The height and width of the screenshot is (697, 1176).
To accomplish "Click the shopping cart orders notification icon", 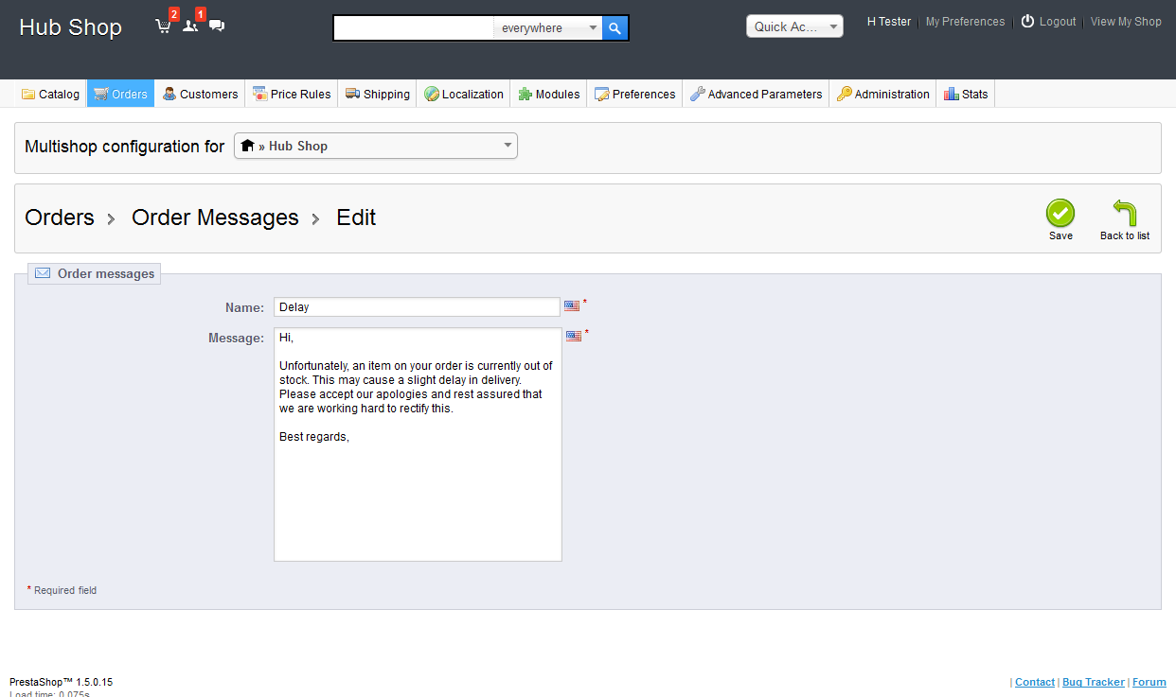I will [163, 26].
